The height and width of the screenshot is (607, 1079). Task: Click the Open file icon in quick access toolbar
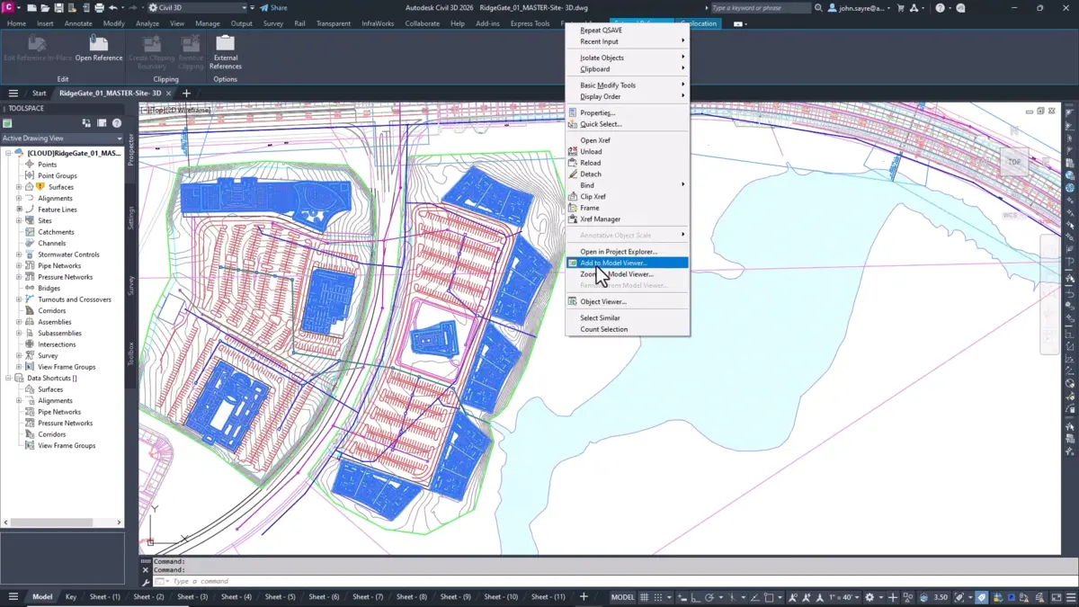coord(46,7)
